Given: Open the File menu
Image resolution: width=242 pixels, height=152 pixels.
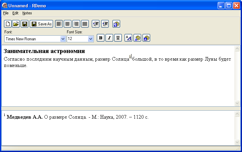Looking at the screenshot, I should [x=6, y=13].
